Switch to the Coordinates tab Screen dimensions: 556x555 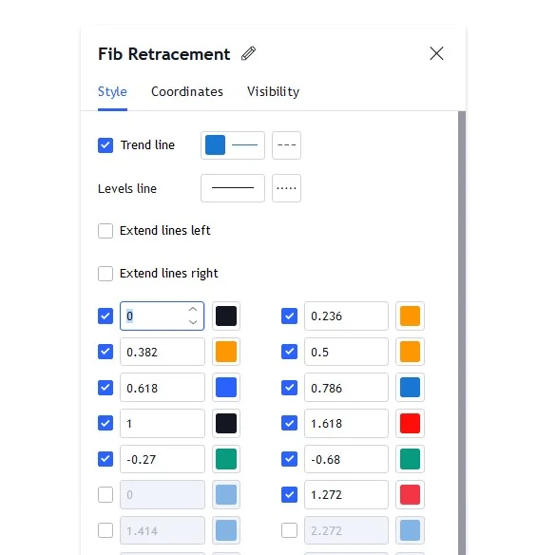point(187,92)
